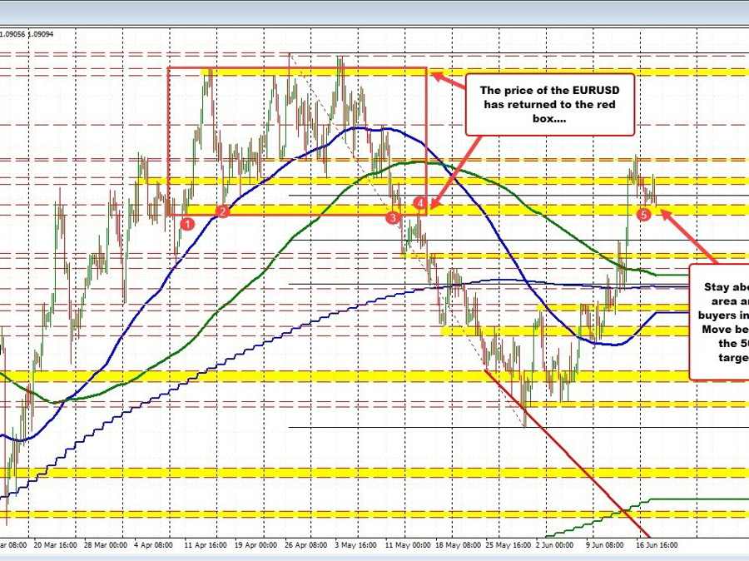Click the 'price of the EURUSD' callout box
The image size is (749, 561).
coord(550,104)
